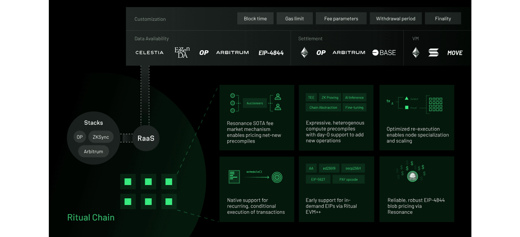
Task: Click the Arbitrum logo under Settlement
Action: 349,53
